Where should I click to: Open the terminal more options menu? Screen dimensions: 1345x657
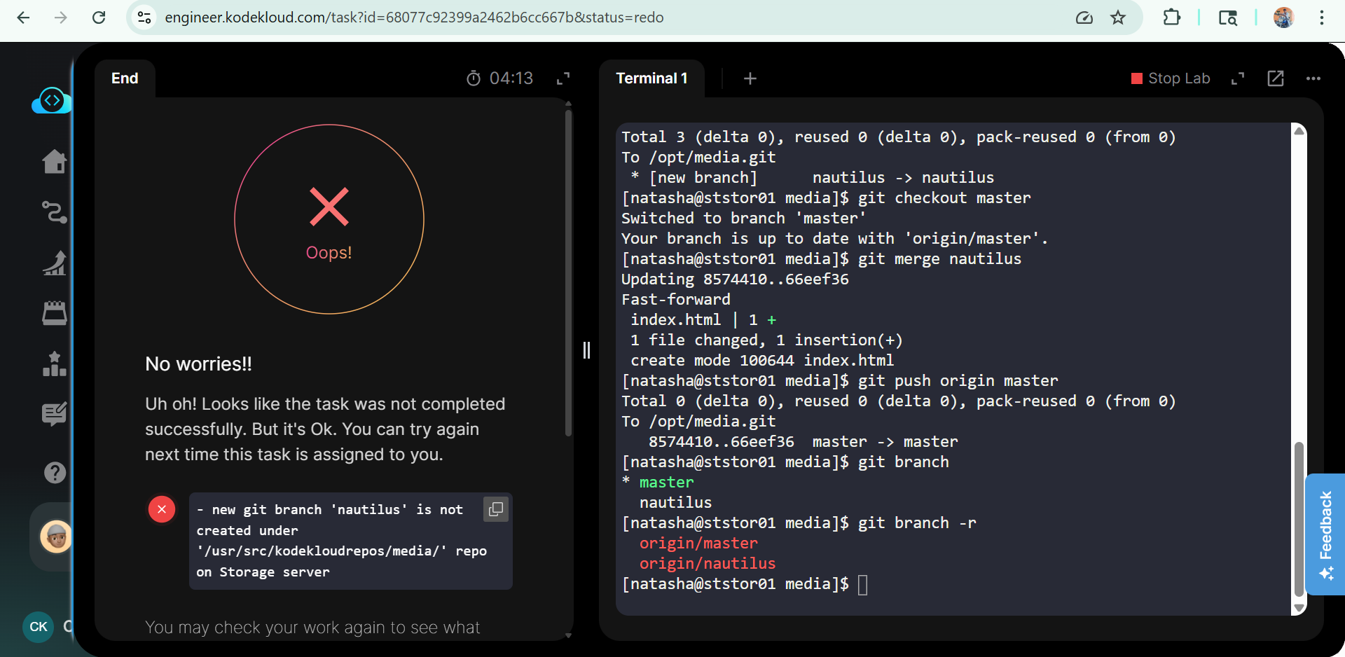click(x=1313, y=78)
